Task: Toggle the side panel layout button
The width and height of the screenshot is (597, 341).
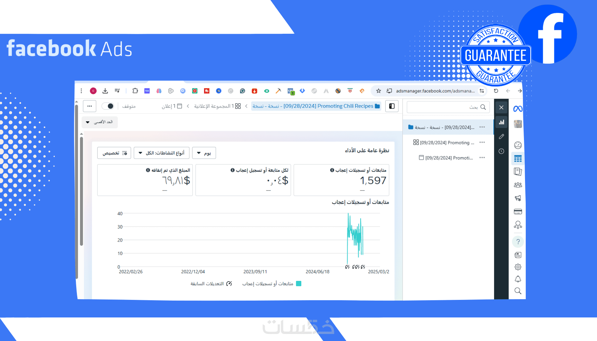Action: (392, 106)
